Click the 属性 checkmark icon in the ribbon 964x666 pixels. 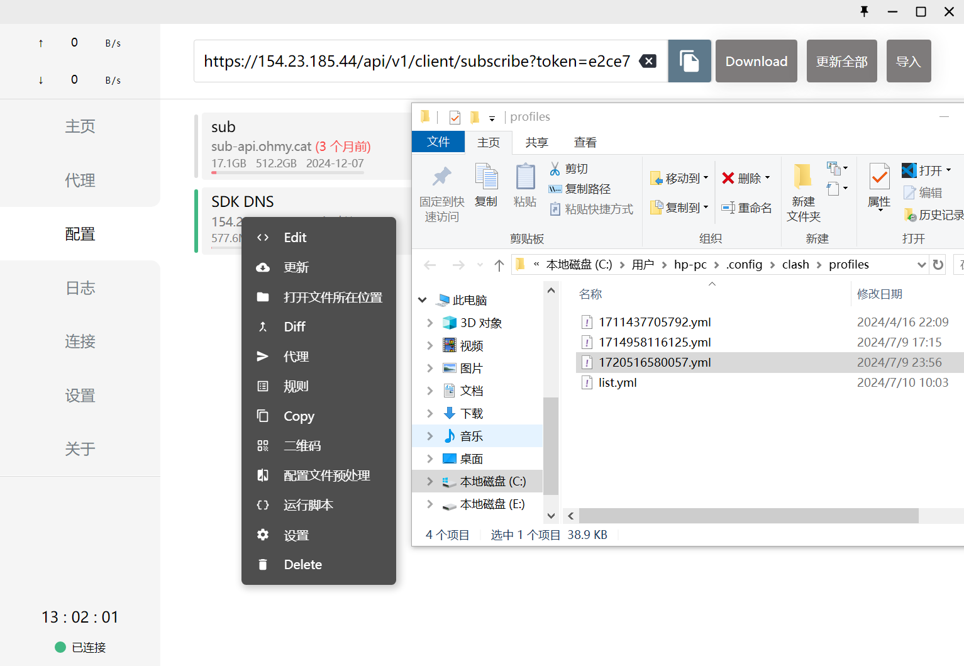(879, 177)
